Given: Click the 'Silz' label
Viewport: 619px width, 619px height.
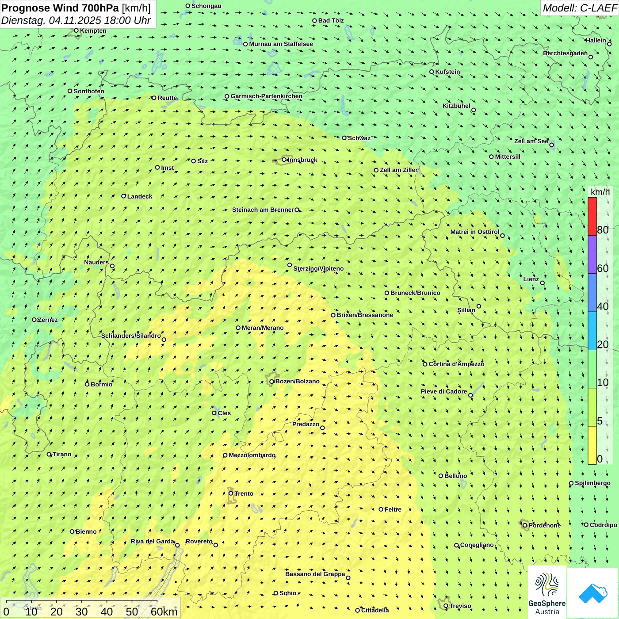Looking at the screenshot, I should pyautogui.click(x=203, y=161).
